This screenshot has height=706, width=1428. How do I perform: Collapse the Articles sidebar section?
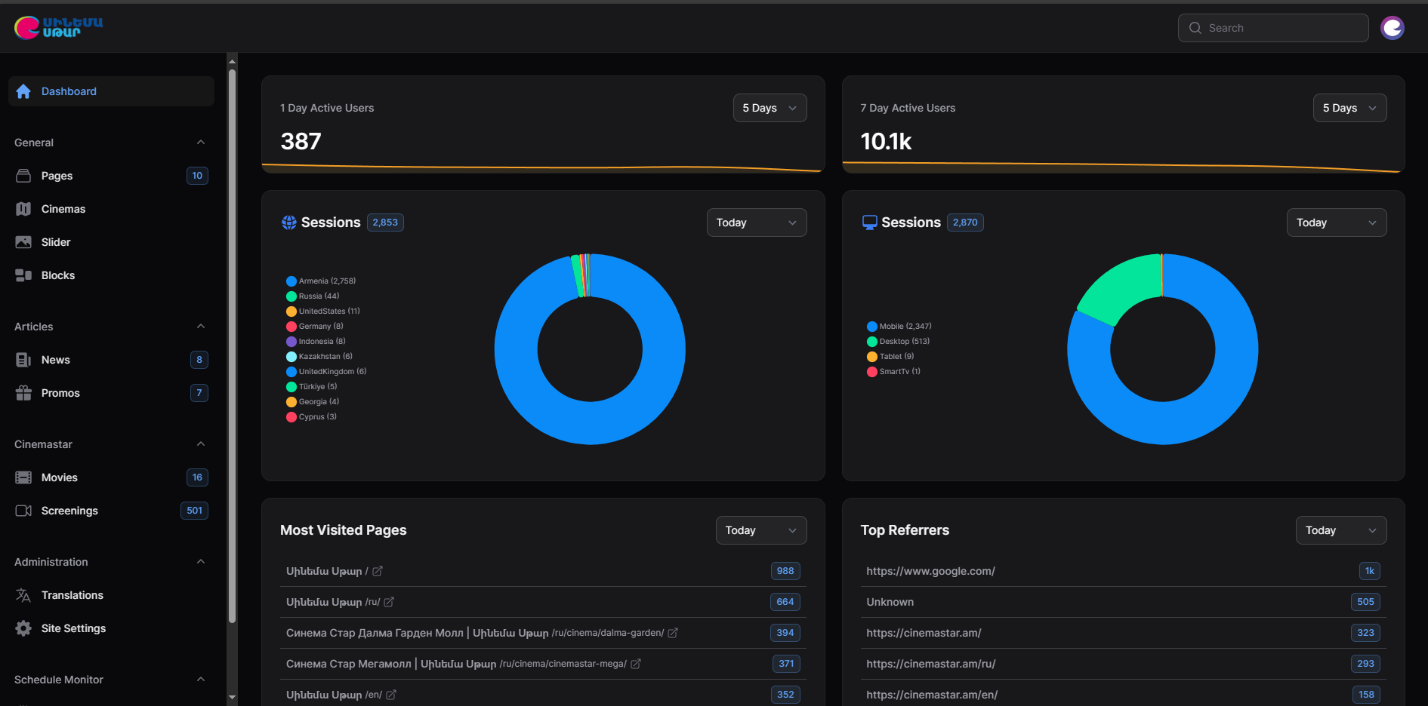pos(201,327)
